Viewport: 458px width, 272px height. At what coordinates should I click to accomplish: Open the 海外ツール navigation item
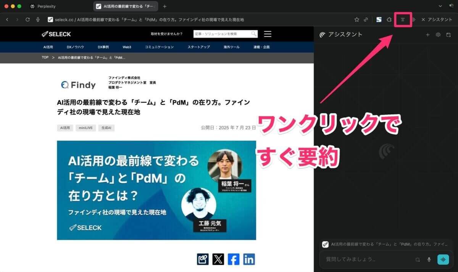[x=232, y=47]
